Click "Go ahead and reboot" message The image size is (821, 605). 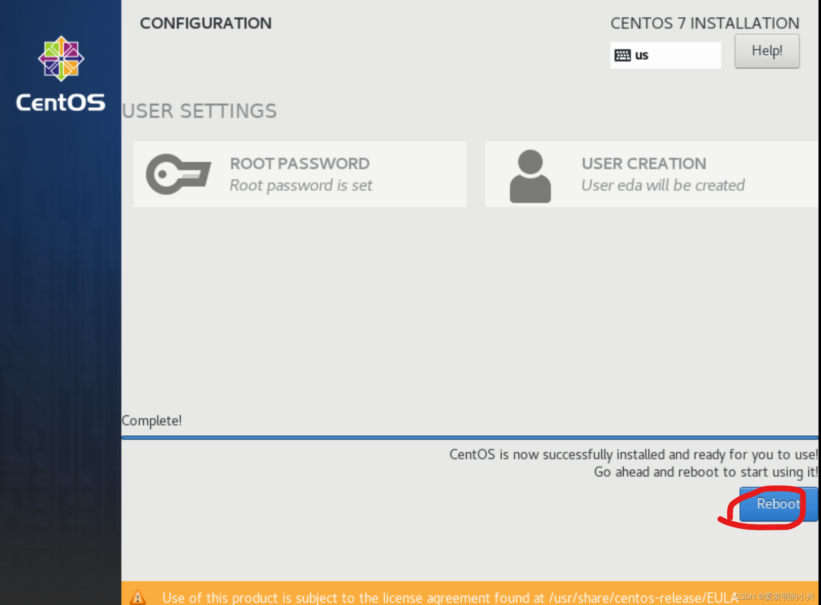point(706,472)
